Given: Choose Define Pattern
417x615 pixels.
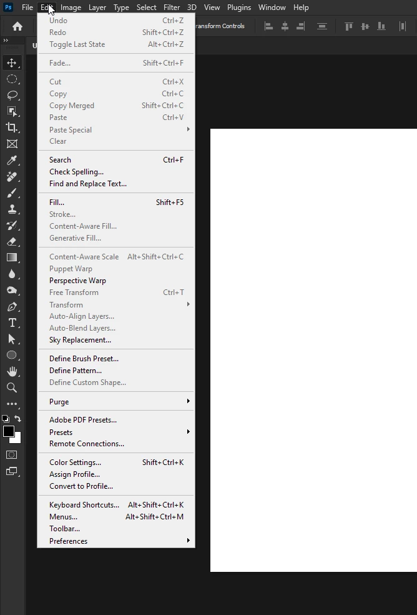Looking at the screenshot, I should [x=116, y=370].
